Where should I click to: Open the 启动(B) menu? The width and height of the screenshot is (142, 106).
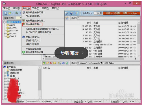tap(27, 8)
